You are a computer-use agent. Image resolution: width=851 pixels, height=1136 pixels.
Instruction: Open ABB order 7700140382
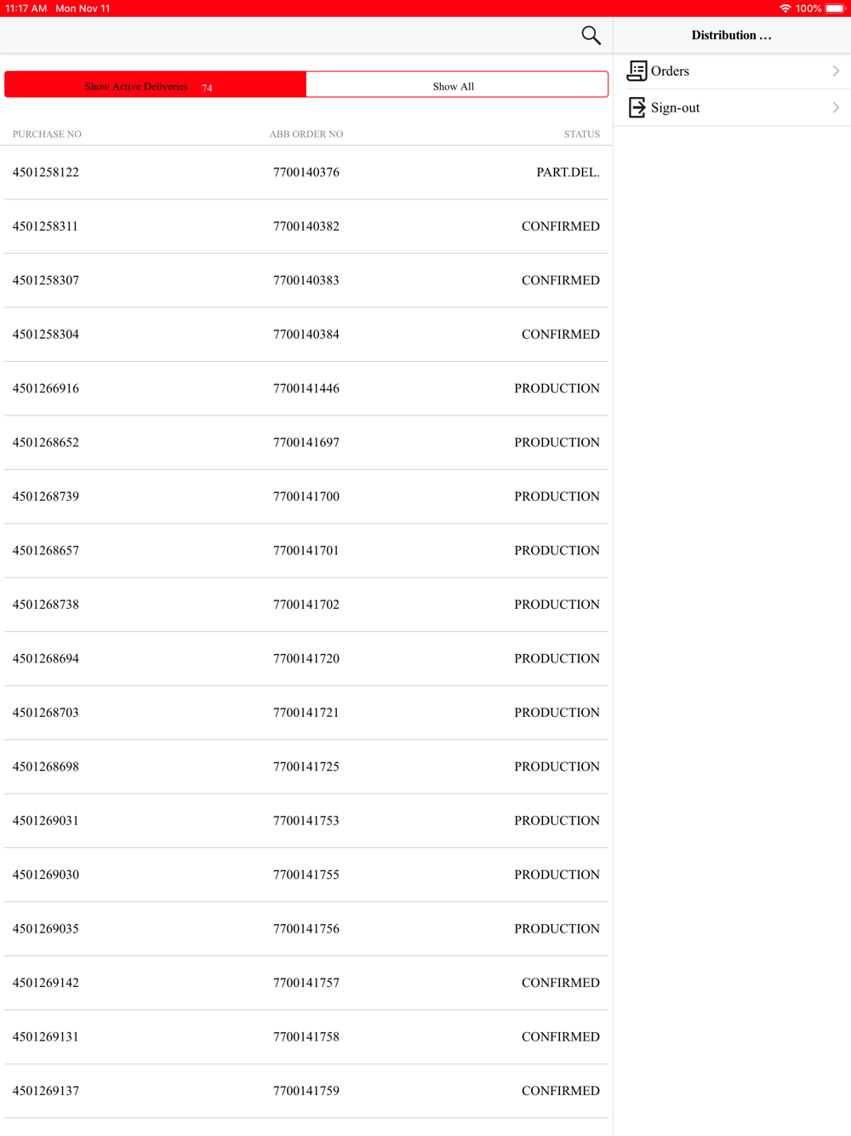(x=306, y=227)
